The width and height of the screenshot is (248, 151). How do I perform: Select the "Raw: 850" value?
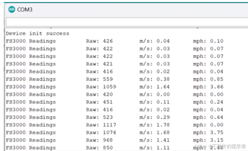[x=99, y=148]
